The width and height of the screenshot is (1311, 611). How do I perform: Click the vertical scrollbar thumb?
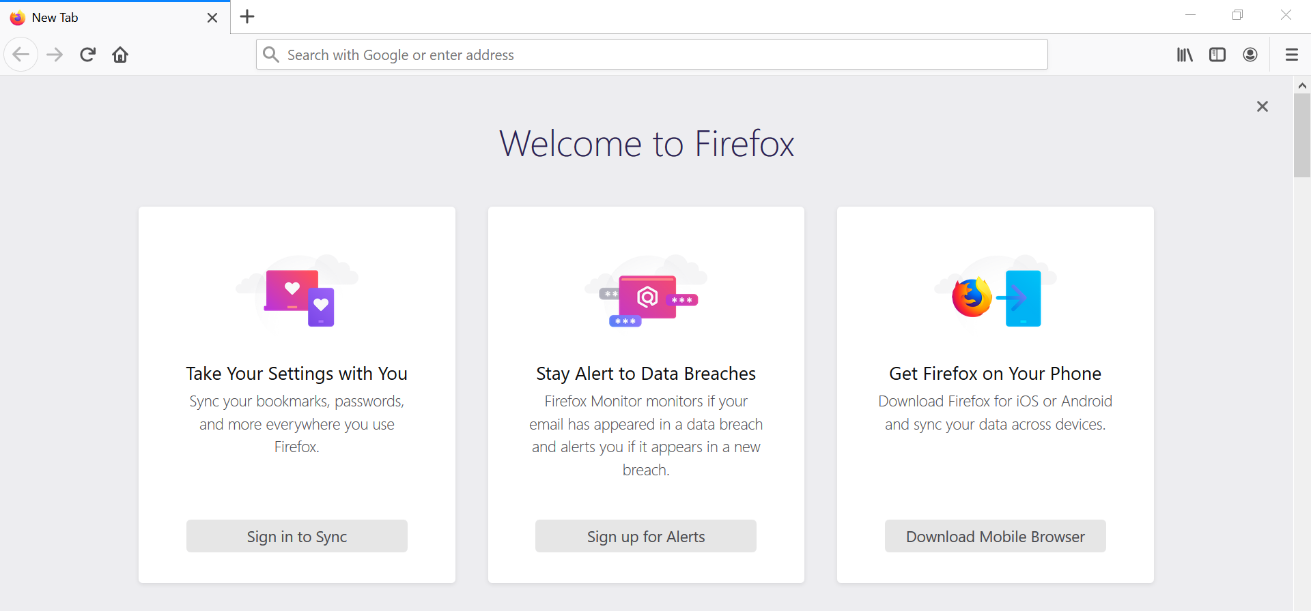coord(1302,135)
